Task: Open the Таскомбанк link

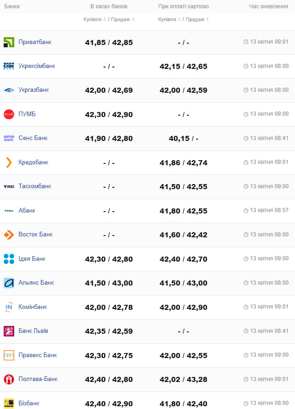Action: click(x=35, y=186)
